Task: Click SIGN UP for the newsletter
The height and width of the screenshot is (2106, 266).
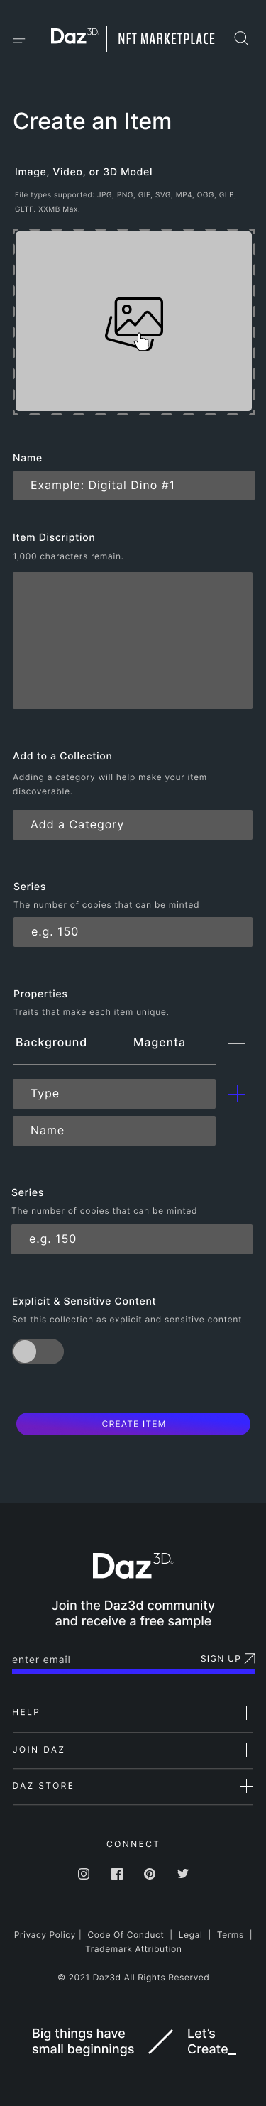Action: click(x=228, y=1659)
